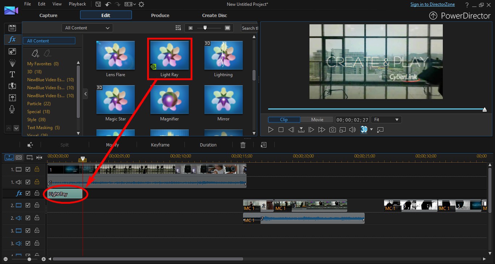Step to next frame
Viewport: 495px width, 264px height.
[x=311, y=130]
